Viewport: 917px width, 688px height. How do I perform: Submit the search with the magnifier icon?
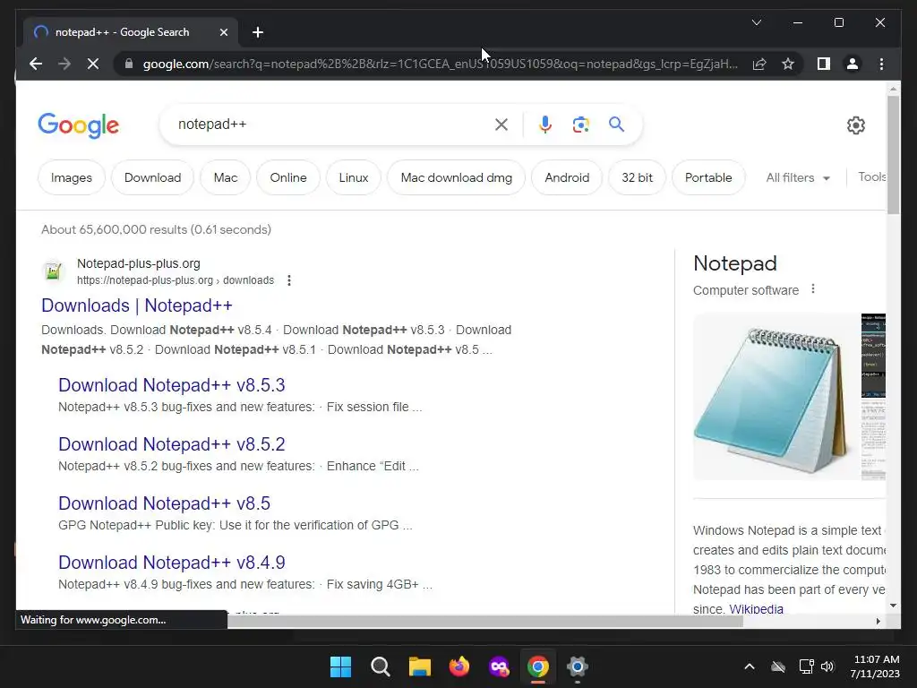616,124
